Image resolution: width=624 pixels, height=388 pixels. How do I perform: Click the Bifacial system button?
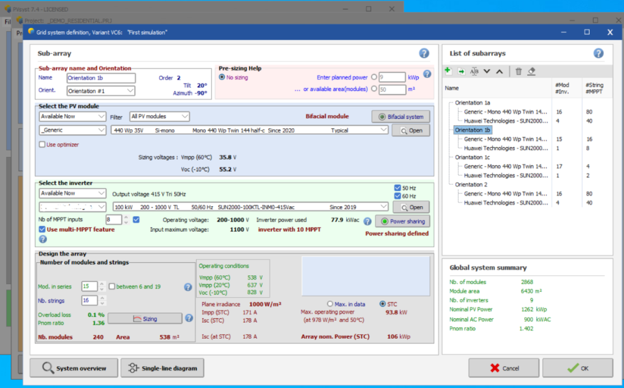tap(400, 116)
